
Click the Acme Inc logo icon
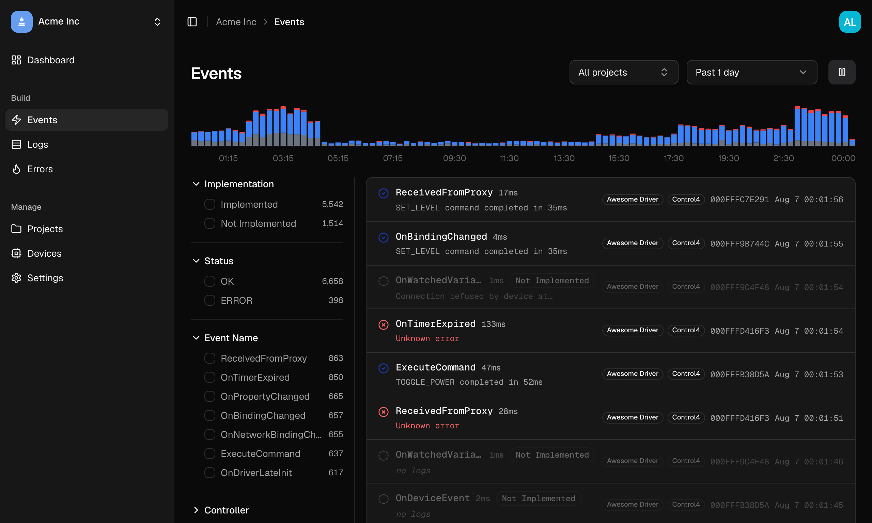pyautogui.click(x=21, y=21)
